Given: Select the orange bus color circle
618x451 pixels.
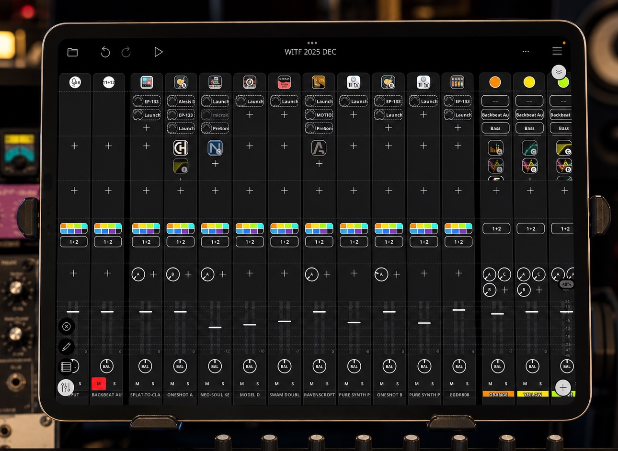Looking at the screenshot, I should coord(495,82).
